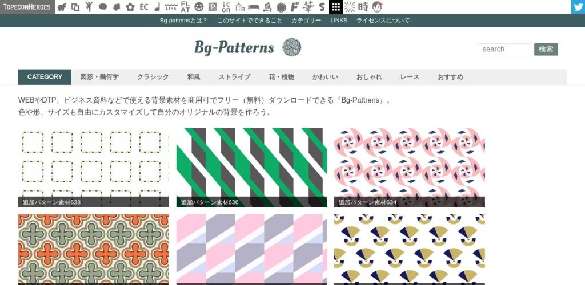Open the Bg-patternsとは？ link
The height and width of the screenshot is (285, 585).
point(183,21)
